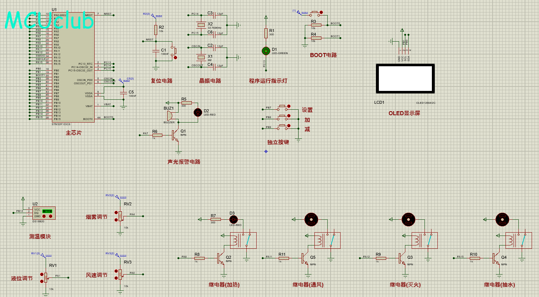Click the red LED D2 in alarm circuit

point(198,112)
